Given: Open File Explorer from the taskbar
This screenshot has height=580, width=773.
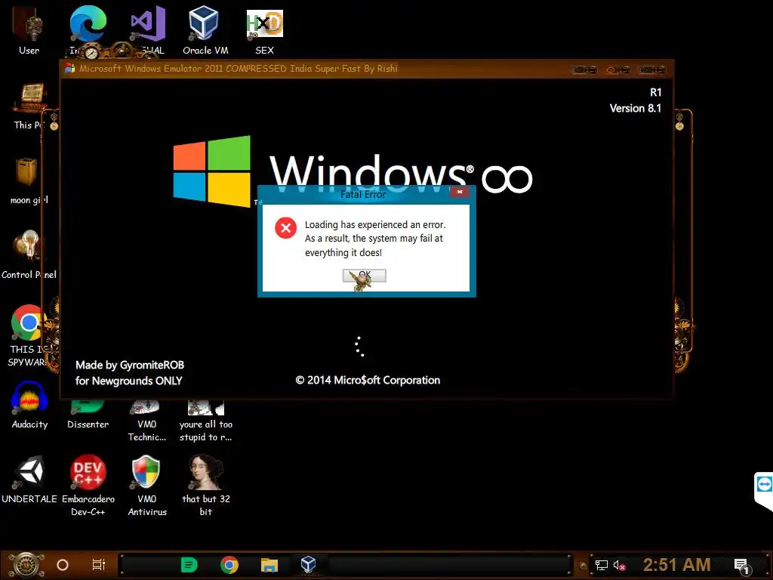Looking at the screenshot, I should [269, 565].
